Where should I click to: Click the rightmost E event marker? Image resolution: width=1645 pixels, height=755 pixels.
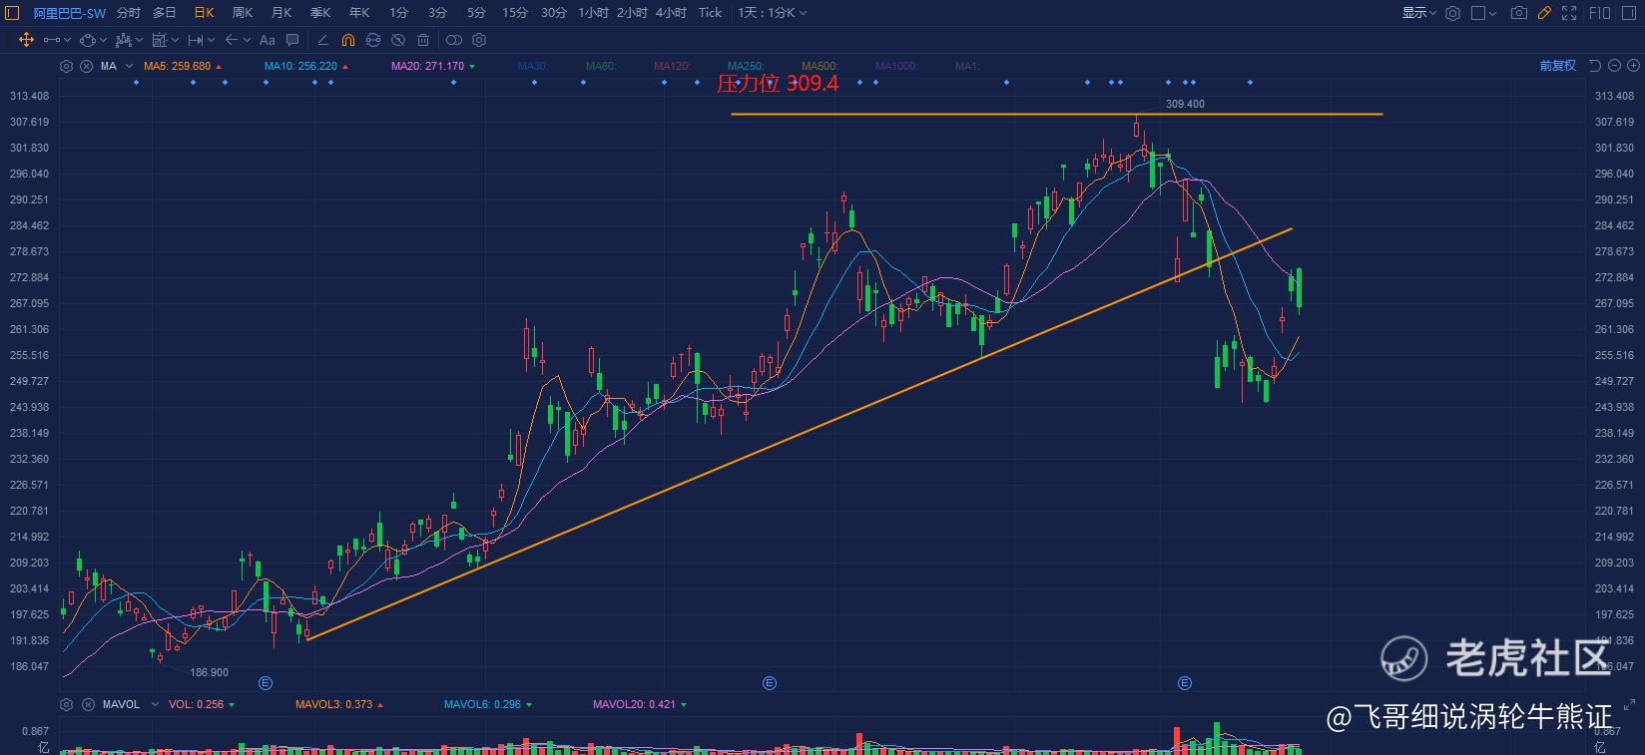pyautogui.click(x=1185, y=683)
